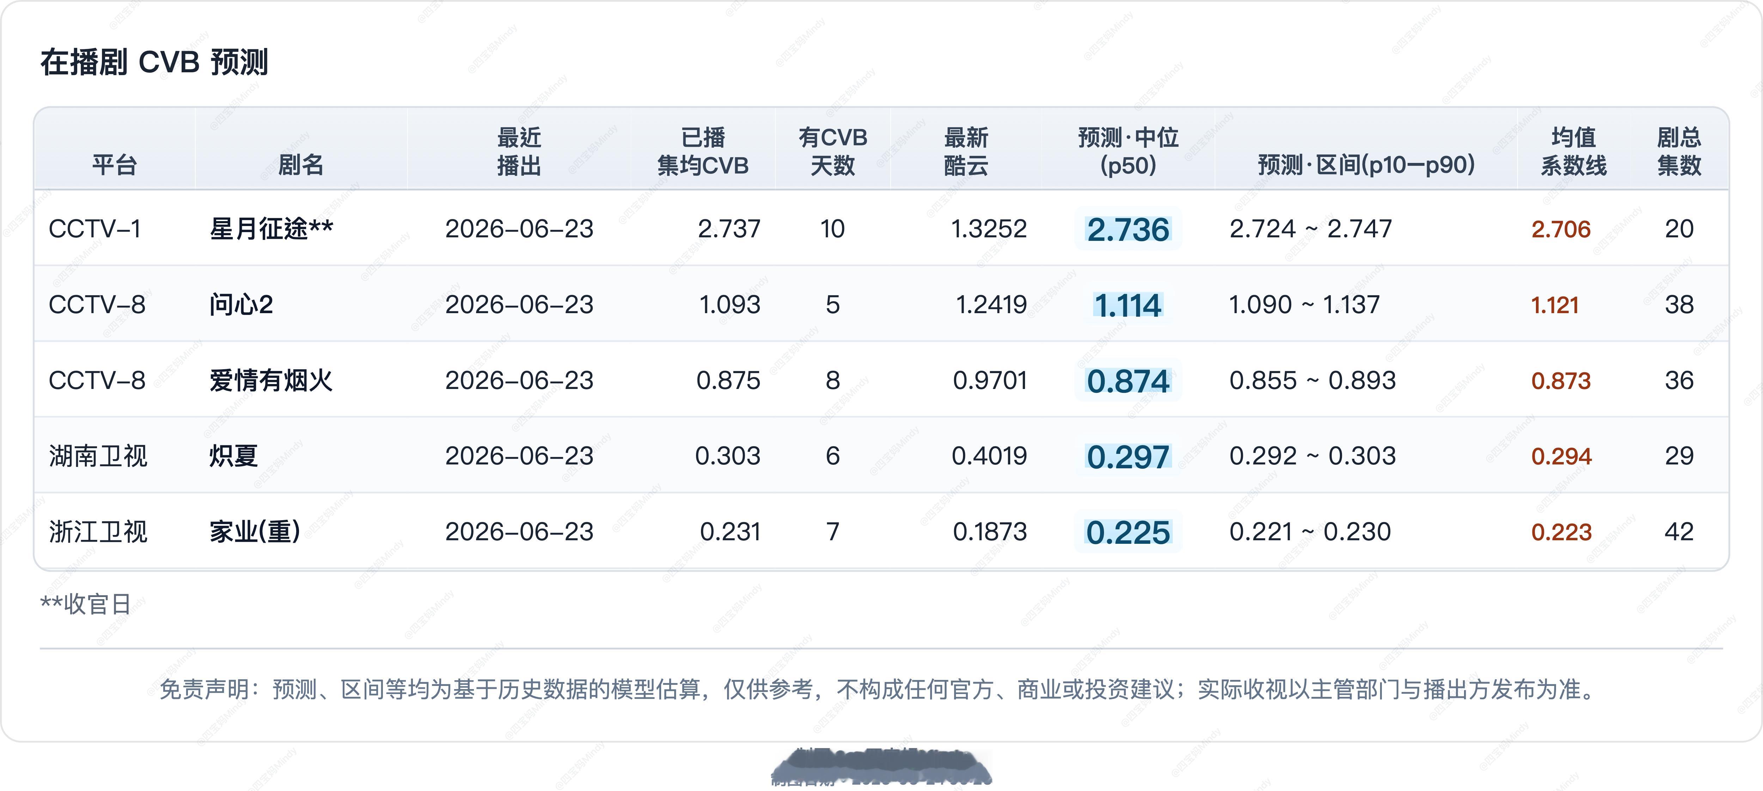Screen dimensions: 1763x791
Task: Select the drama name 炽夏
Action: pos(233,456)
